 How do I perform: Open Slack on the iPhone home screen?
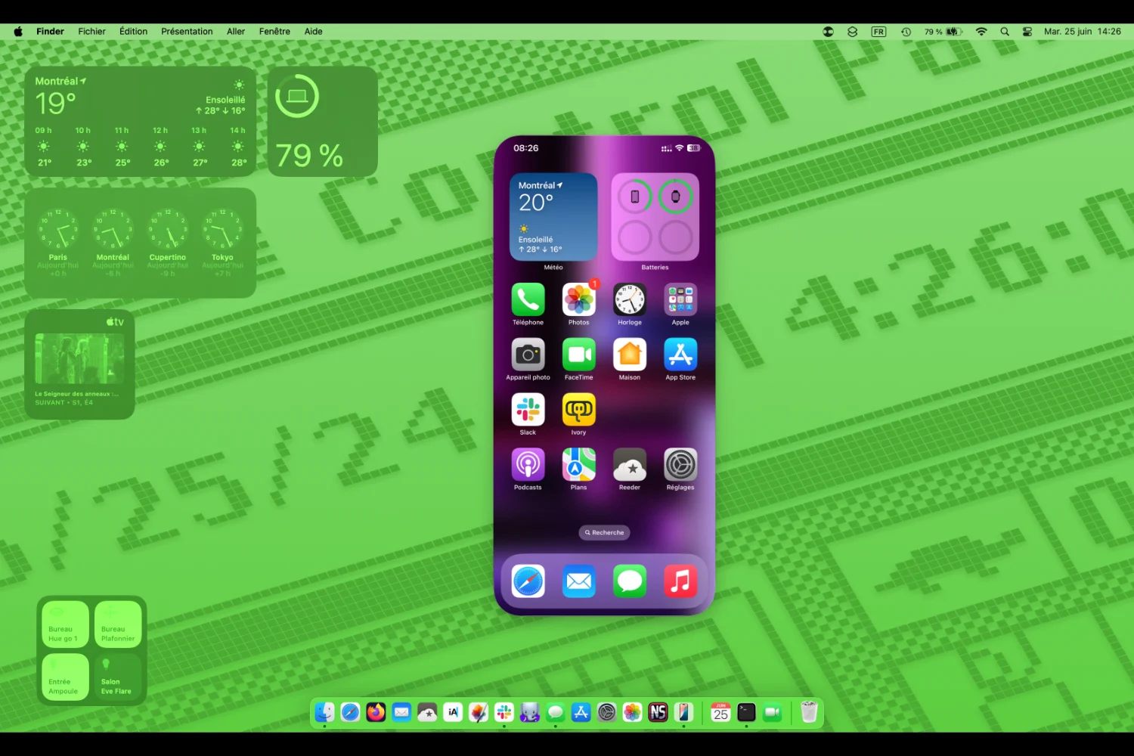click(x=528, y=410)
